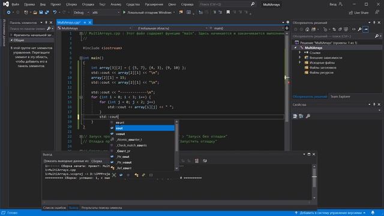Open the File menu
The width and height of the screenshot is (384, 216).
(15, 4)
